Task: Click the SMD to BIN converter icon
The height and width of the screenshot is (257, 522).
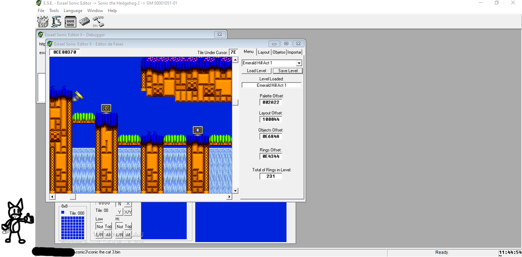Action: click(98, 21)
